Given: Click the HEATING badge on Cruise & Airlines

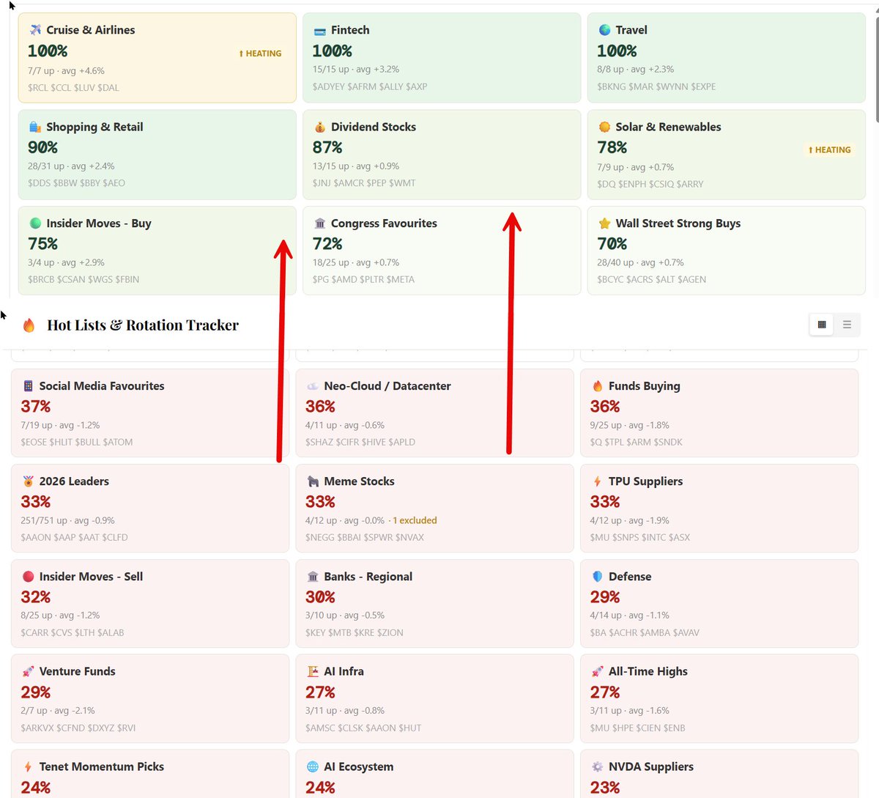Looking at the screenshot, I should pyautogui.click(x=260, y=53).
